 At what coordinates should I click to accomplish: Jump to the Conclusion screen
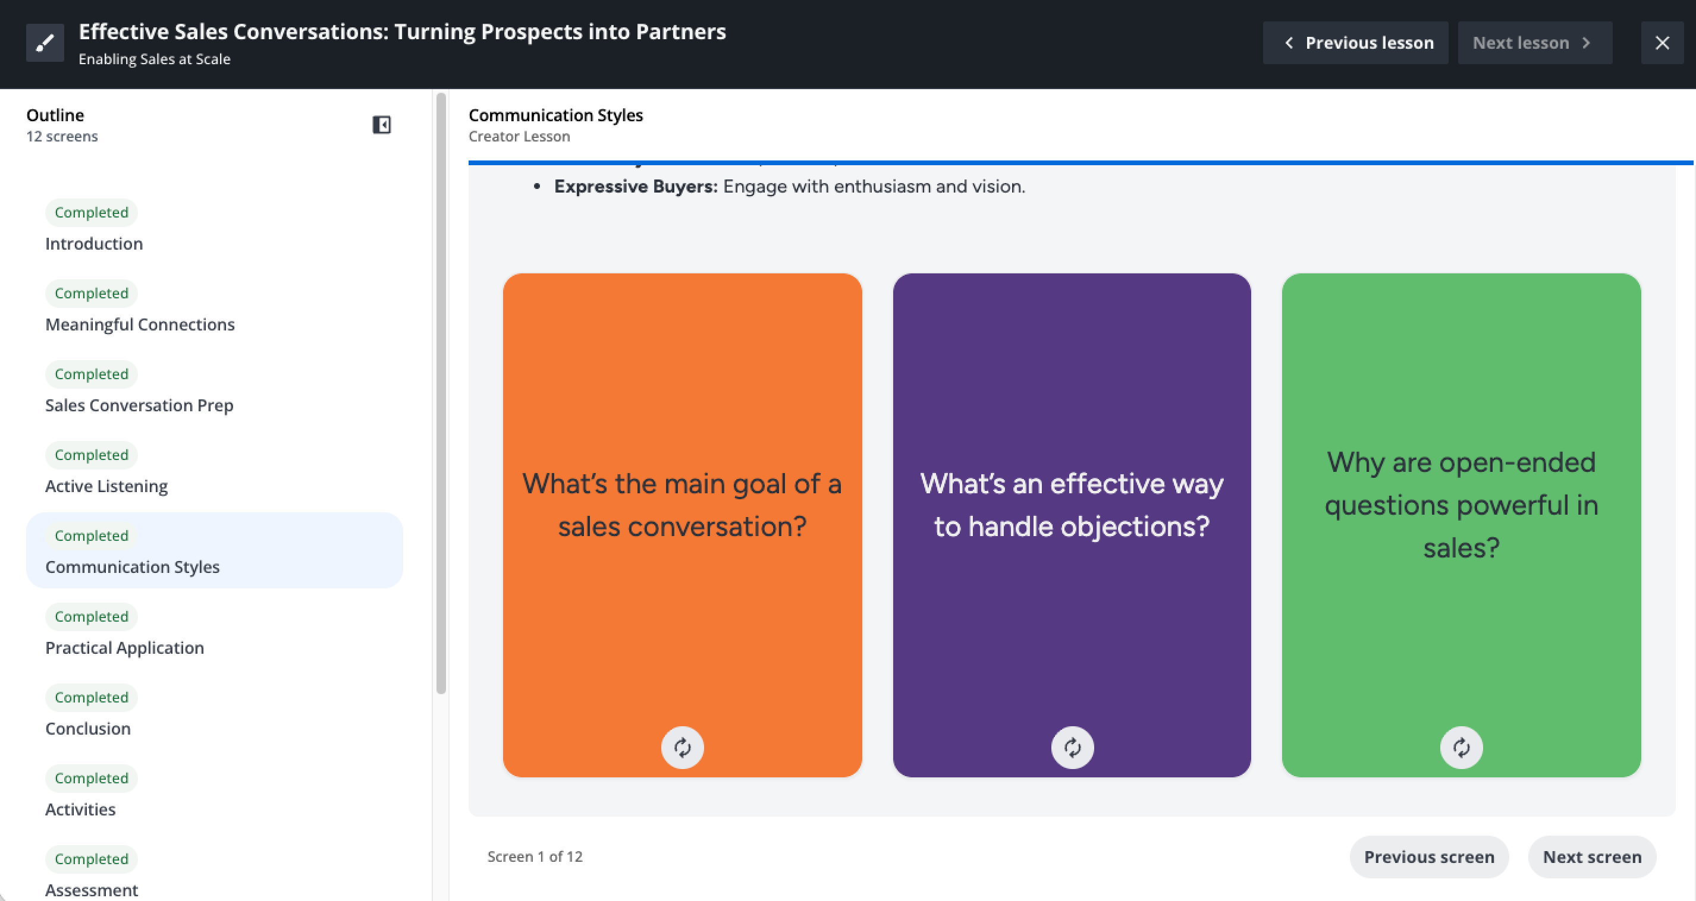(87, 729)
